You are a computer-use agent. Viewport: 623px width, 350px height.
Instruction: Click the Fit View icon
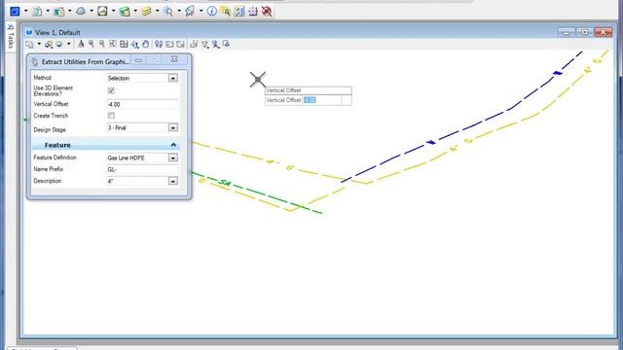(x=124, y=44)
